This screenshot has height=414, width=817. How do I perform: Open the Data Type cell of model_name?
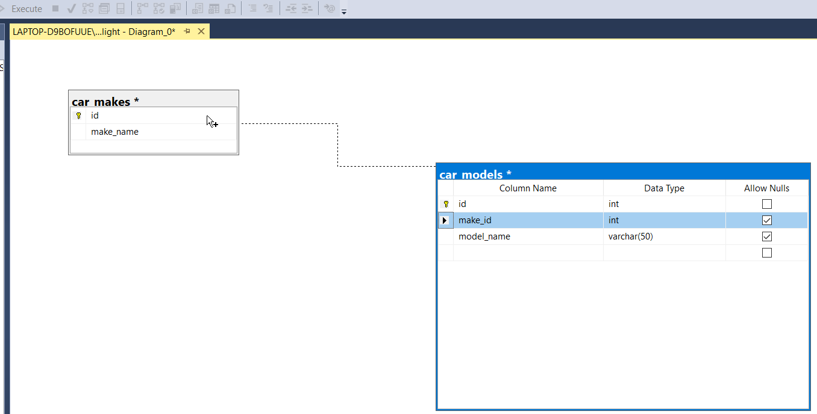click(663, 237)
